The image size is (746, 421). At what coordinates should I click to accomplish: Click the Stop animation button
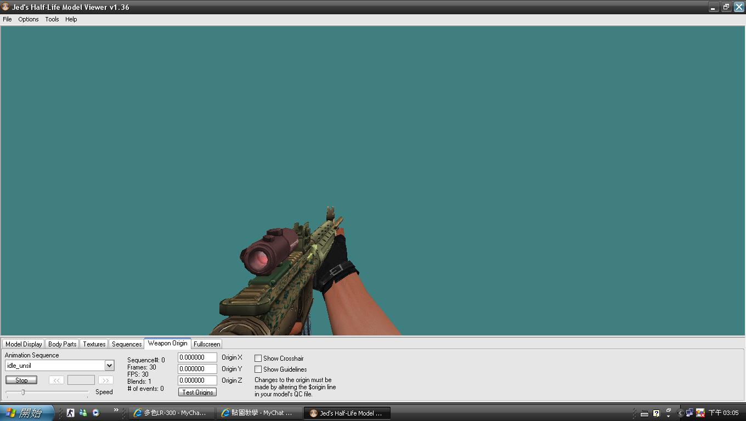(x=21, y=380)
